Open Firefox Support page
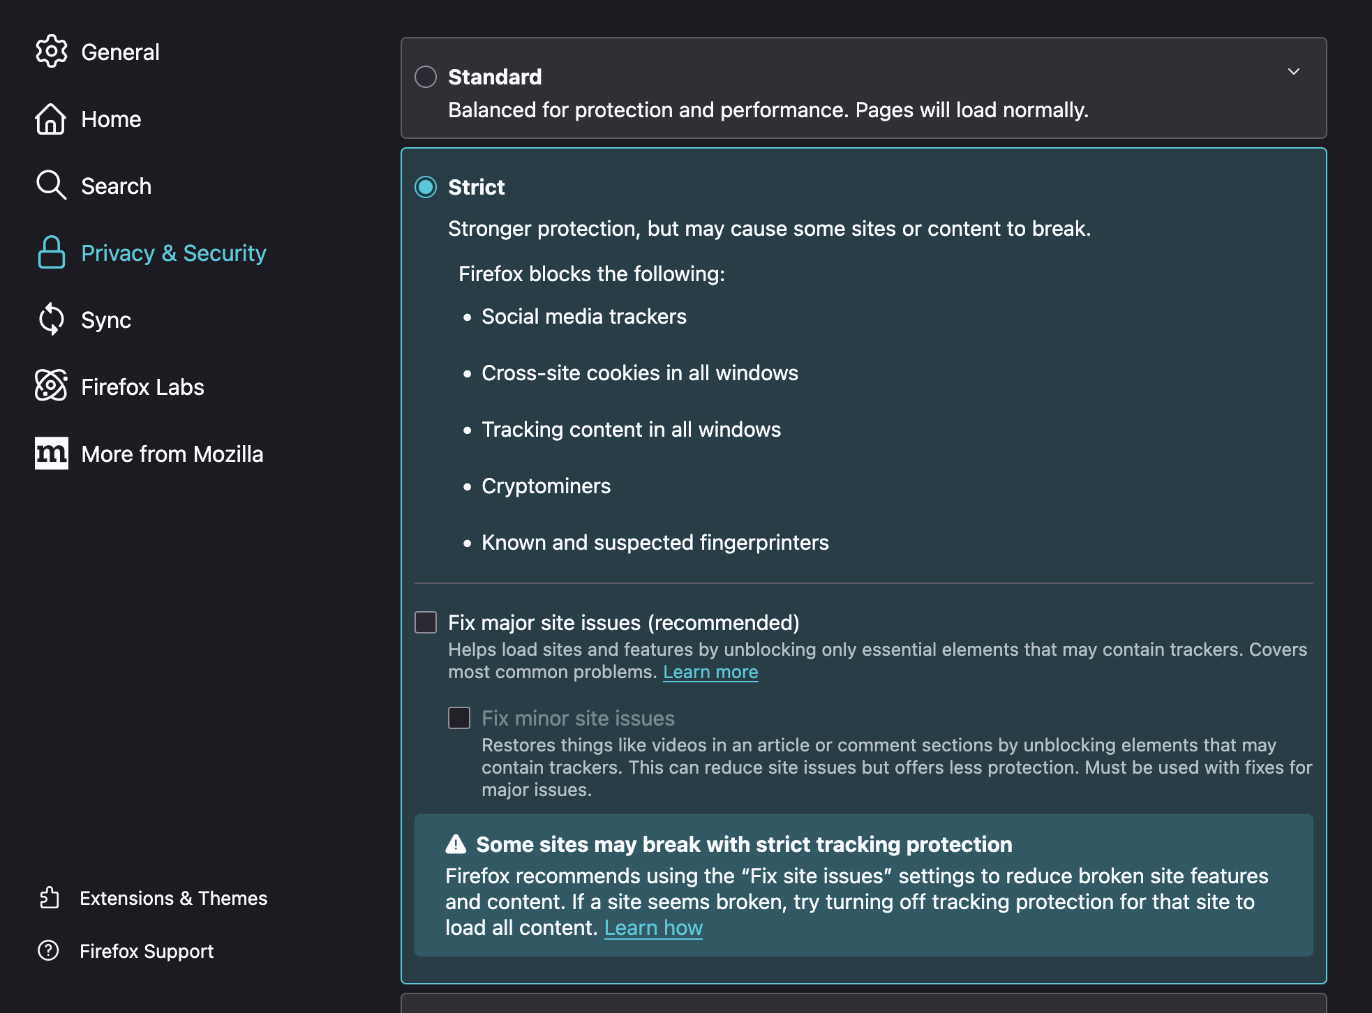 click(147, 951)
